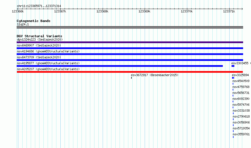Click the 123371k ruler tick label
This screenshot has width=251, height=148.
pos(229,11)
